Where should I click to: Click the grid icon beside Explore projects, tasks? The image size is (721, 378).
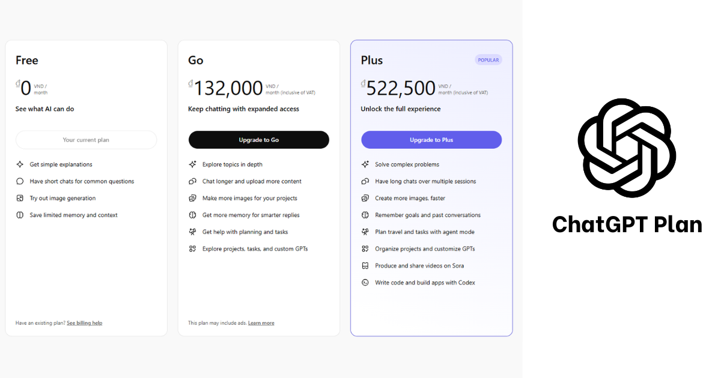click(x=192, y=248)
